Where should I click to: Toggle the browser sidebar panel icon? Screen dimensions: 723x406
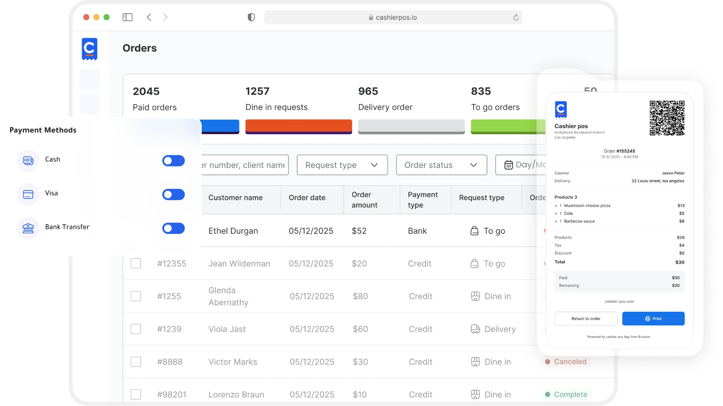(128, 17)
